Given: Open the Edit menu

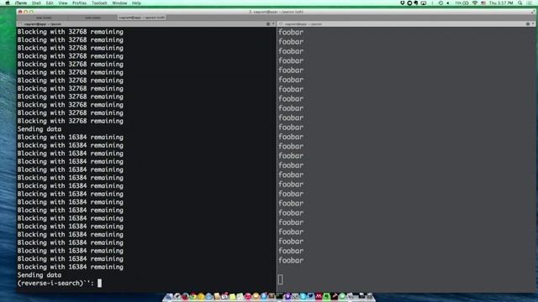Looking at the screenshot, I should pyautogui.click(x=50, y=3).
